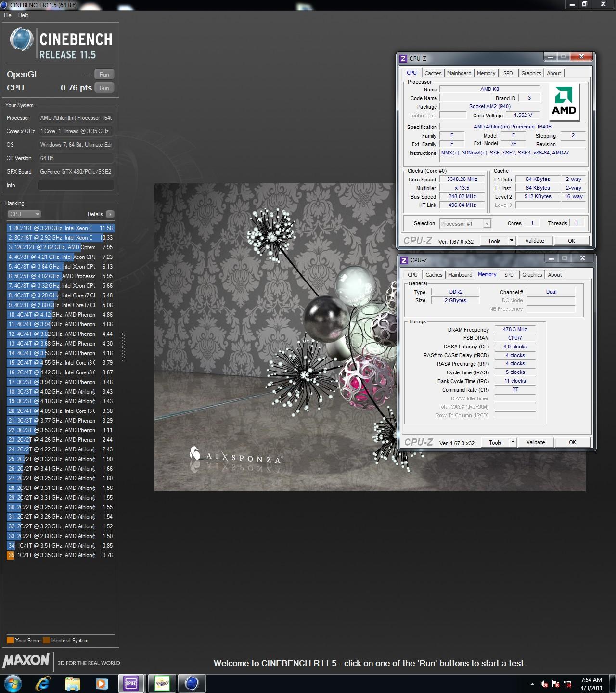Switch to CPU-Z taskbar button
This screenshot has width=616, height=693.
click(x=131, y=683)
